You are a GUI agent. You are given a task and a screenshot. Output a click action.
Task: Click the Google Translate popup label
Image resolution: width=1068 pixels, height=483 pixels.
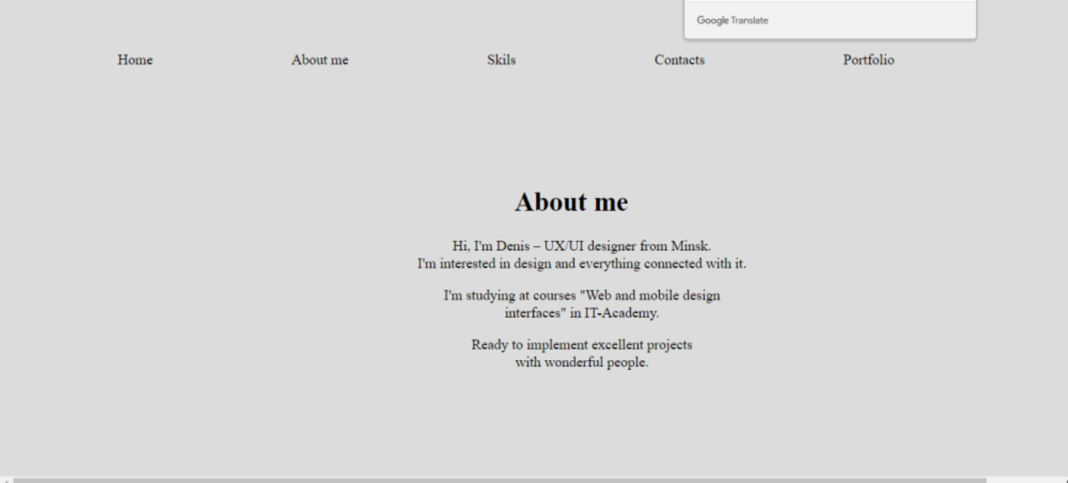coord(733,21)
